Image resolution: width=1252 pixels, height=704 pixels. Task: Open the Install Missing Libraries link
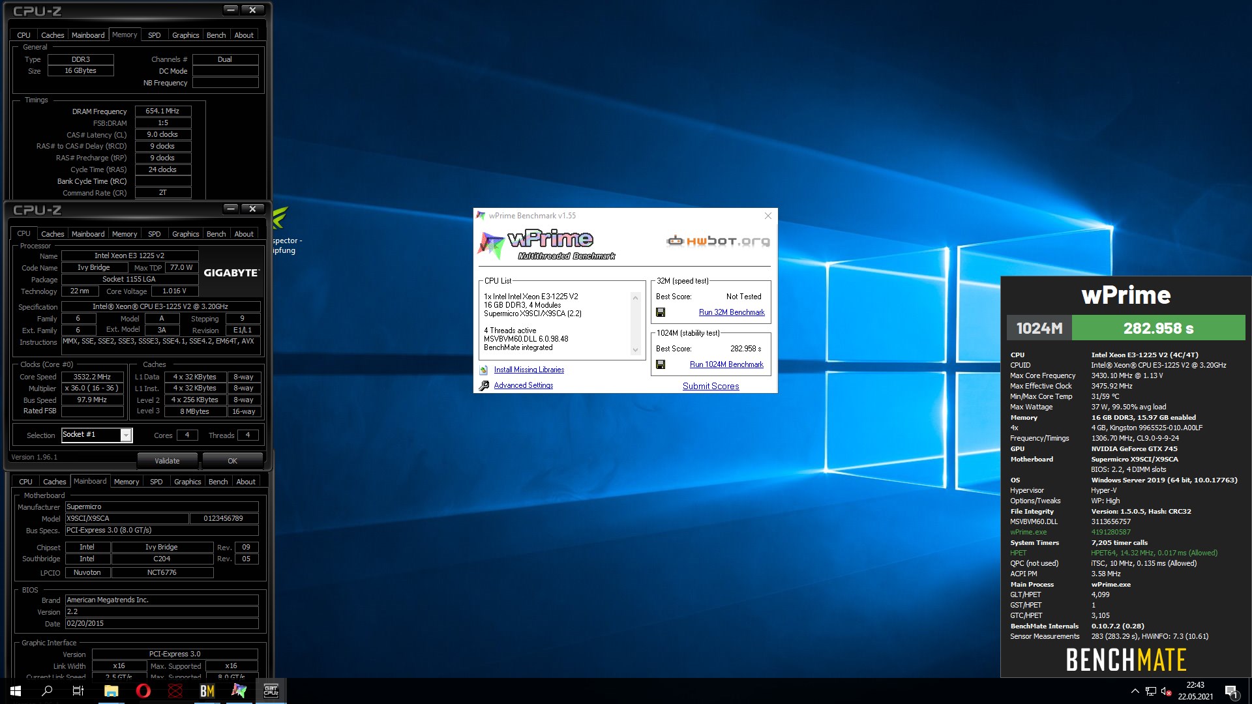click(529, 370)
